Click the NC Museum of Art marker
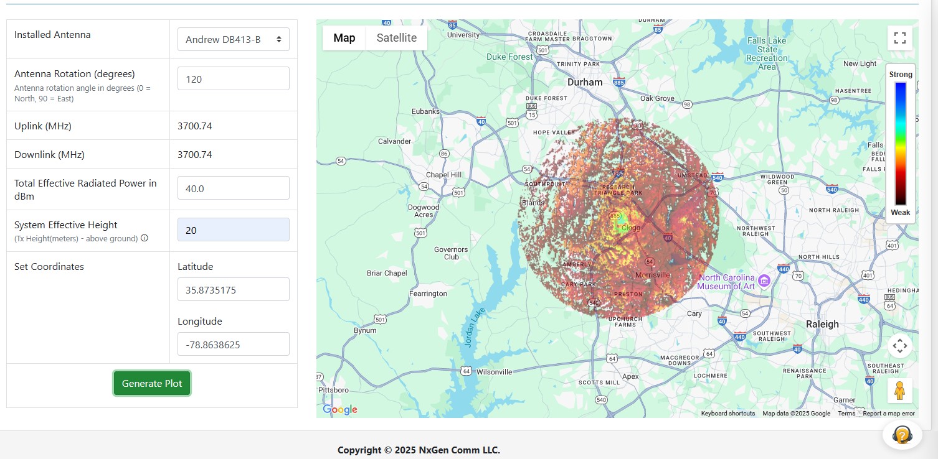 point(764,282)
